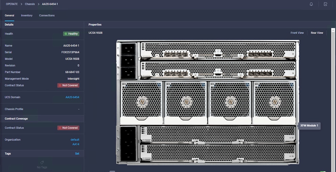
Task: Select the part number 68-6847-03
Action: click(72, 72)
